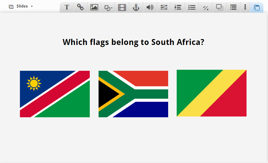Insert a video with film icon
The height and width of the screenshot is (163, 268).
[122, 7]
